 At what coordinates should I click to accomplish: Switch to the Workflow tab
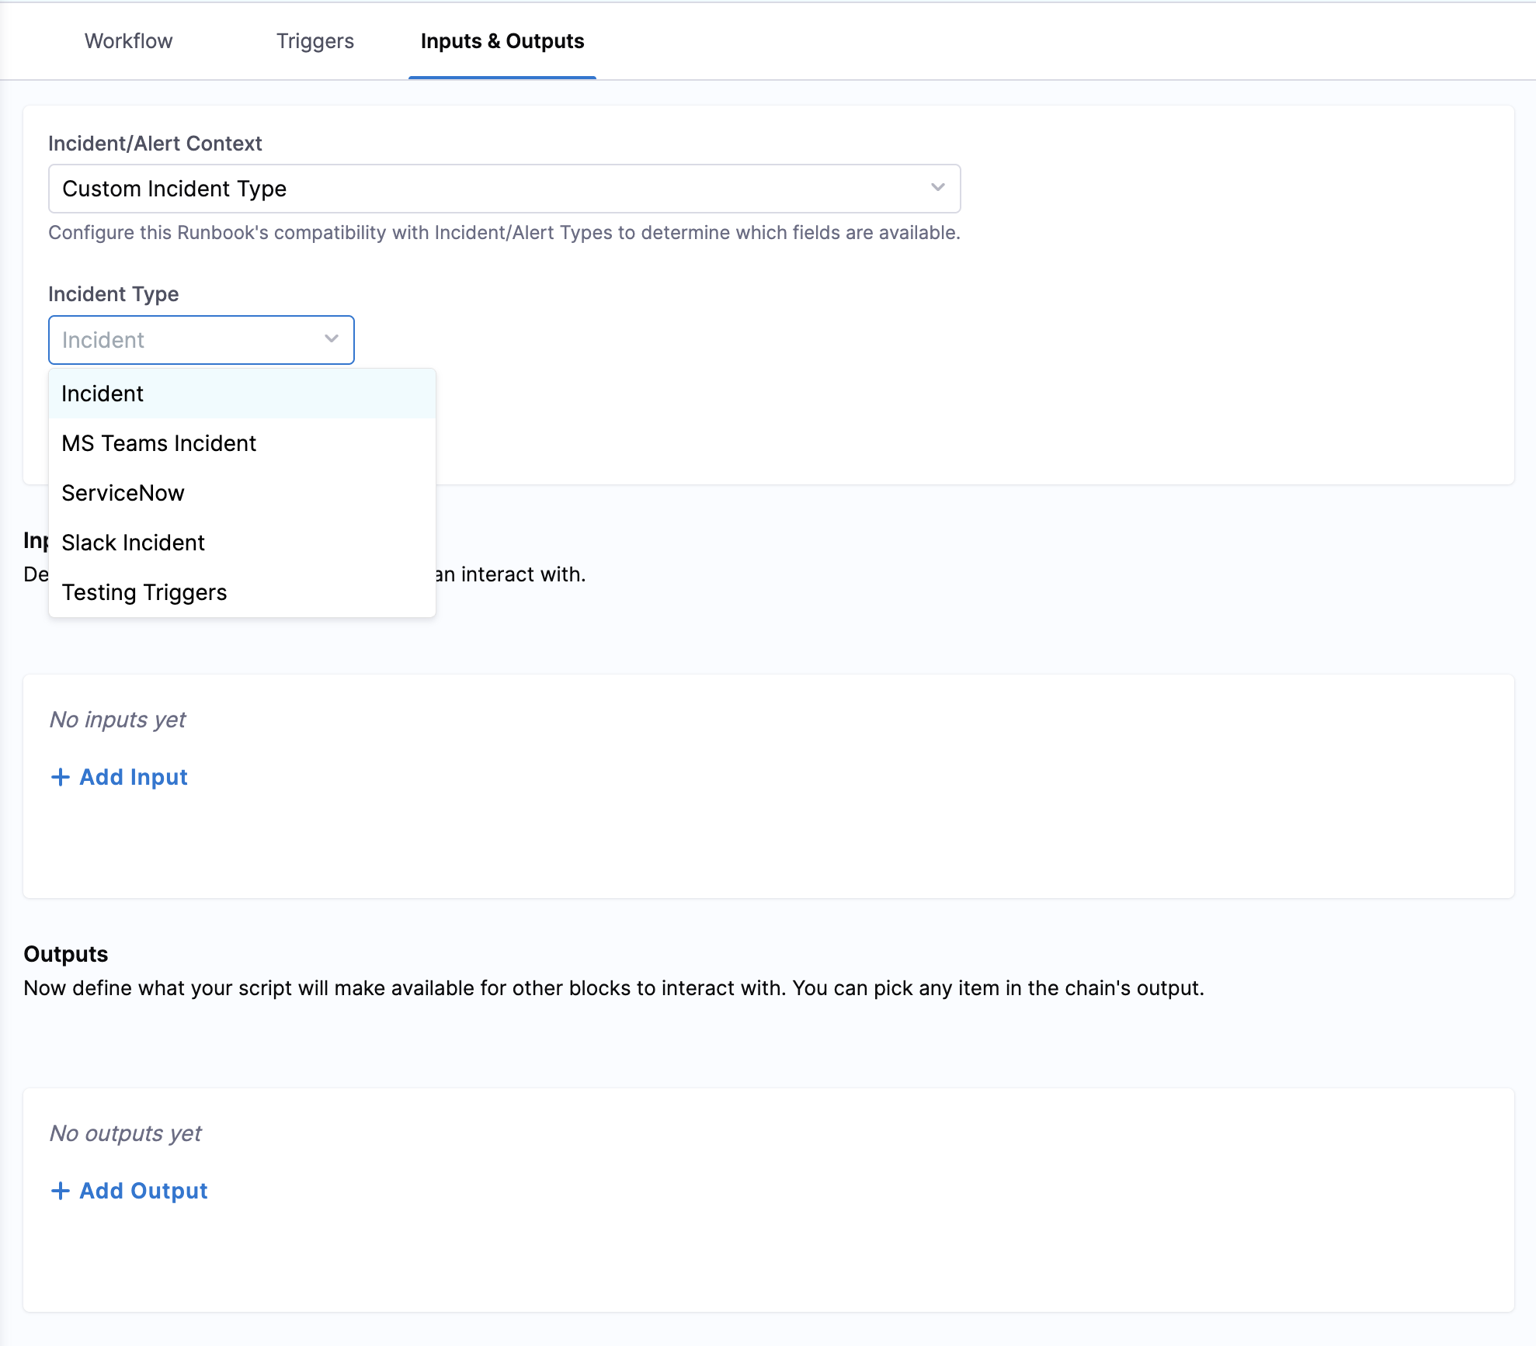pos(127,41)
